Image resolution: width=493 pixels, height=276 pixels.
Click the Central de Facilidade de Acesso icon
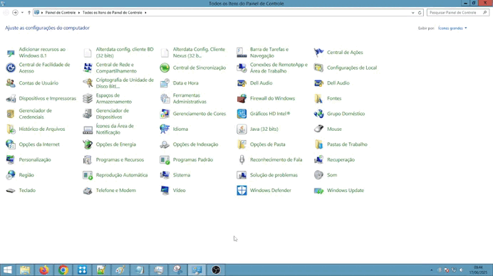pos(11,68)
